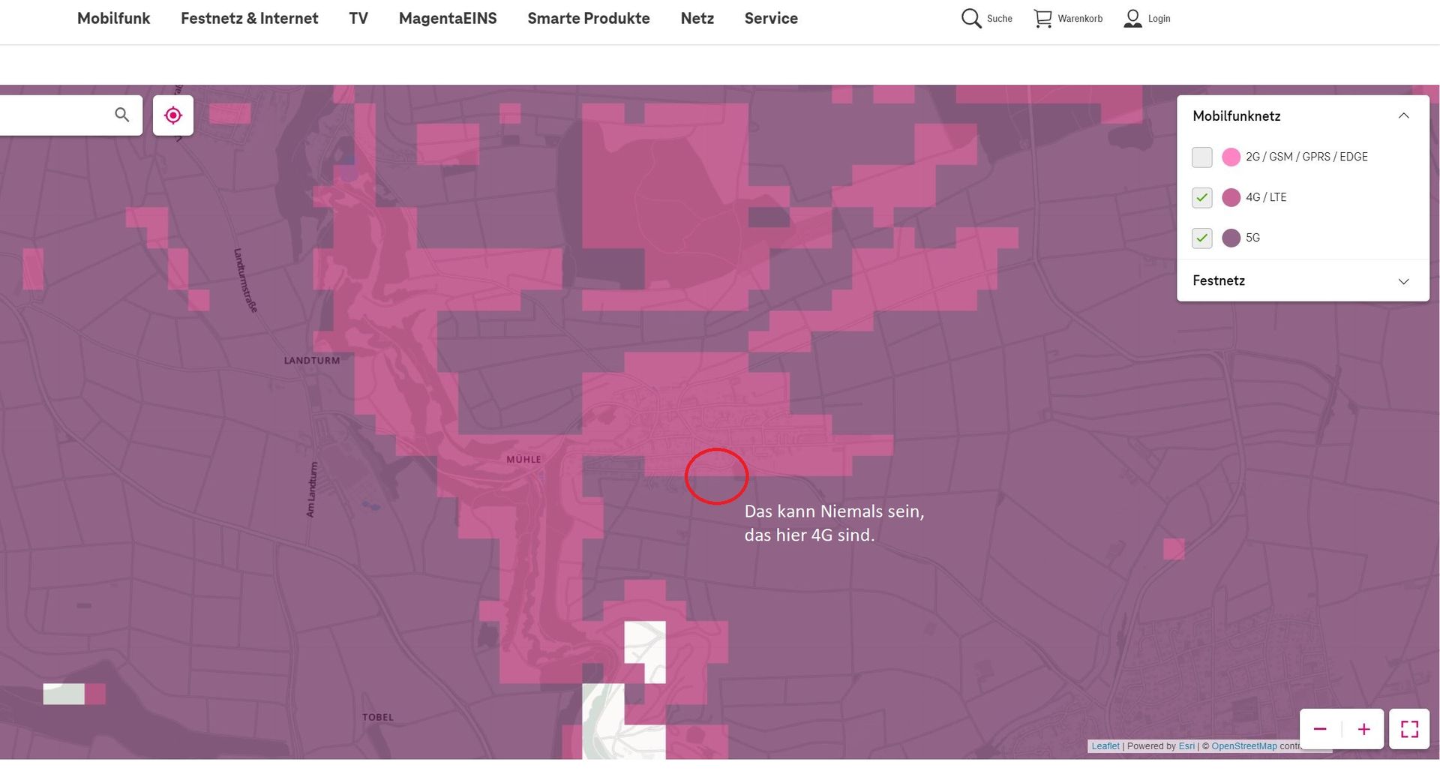Switch map to fullscreen view

(1409, 729)
